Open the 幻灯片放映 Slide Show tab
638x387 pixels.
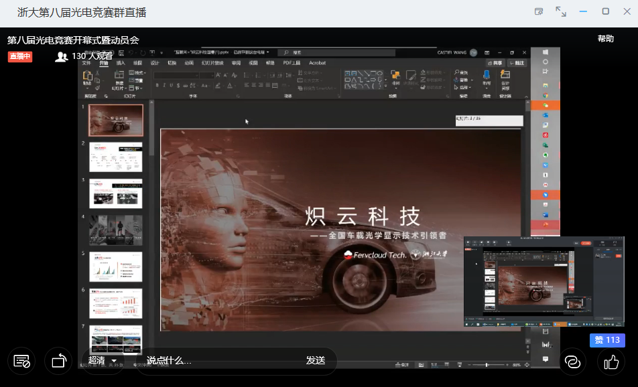pyautogui.click(x=212, y=63)
